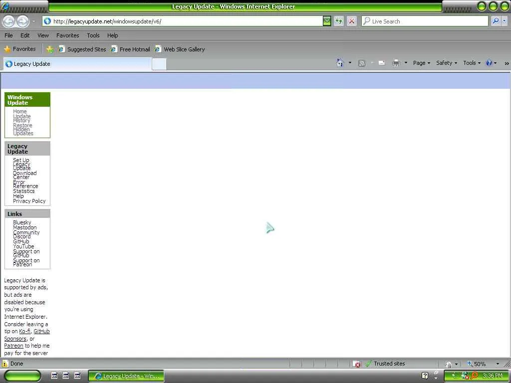511x383 pixels.
Task: Click the Trusted sites security zone
Action: pos(386,364)
